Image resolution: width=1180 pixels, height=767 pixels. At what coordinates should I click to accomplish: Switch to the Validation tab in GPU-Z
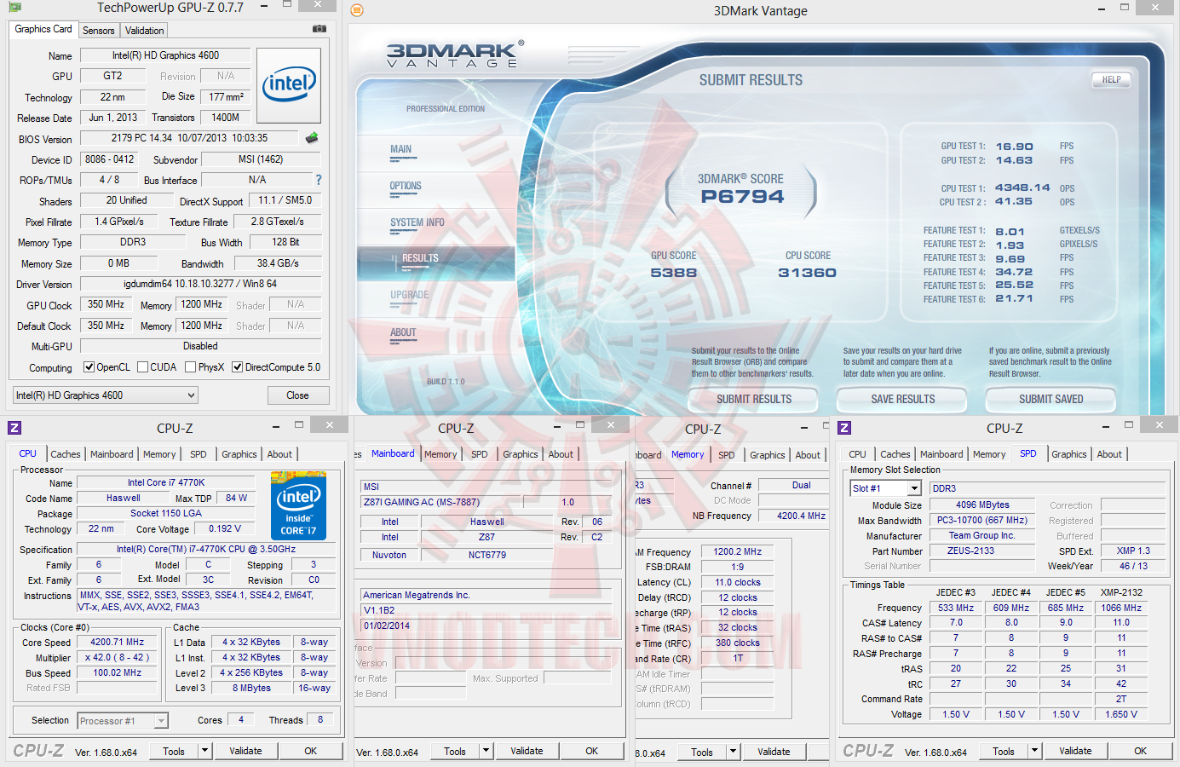point(144,31)
